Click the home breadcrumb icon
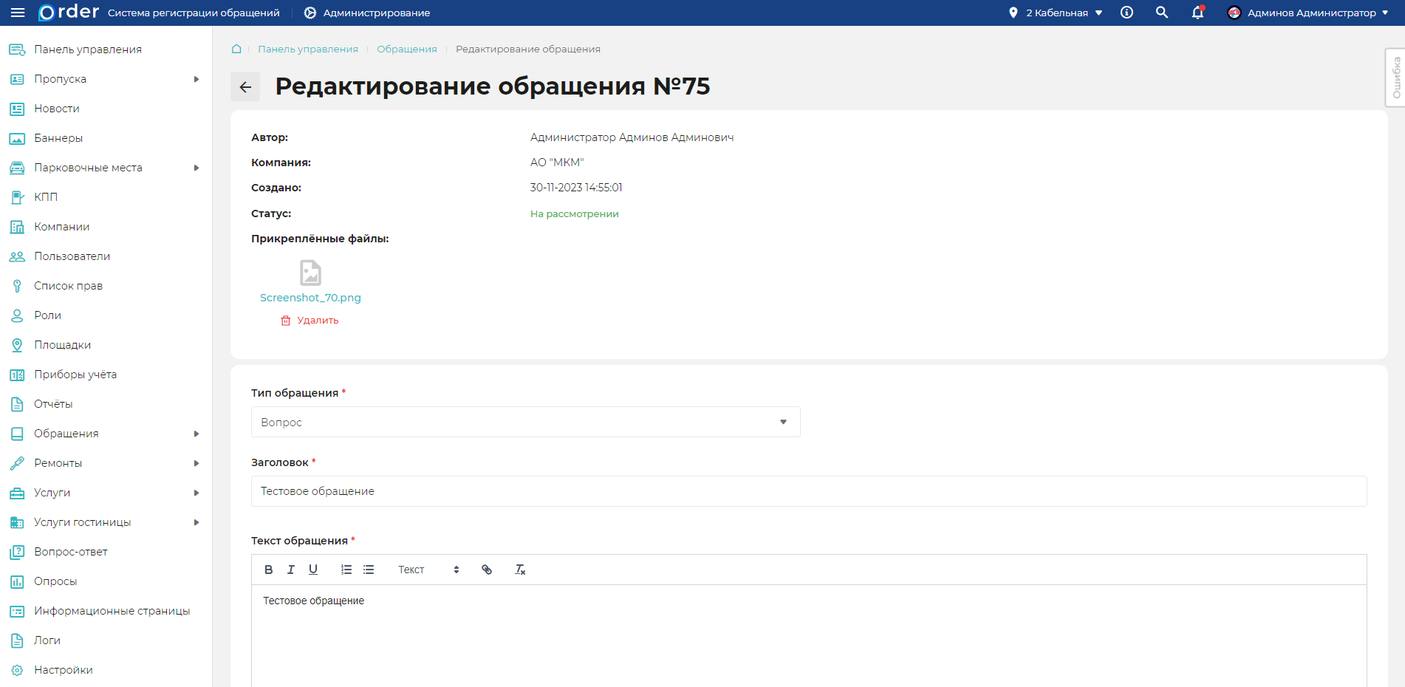Viewport: 1405px width, 687px height. 236,49
